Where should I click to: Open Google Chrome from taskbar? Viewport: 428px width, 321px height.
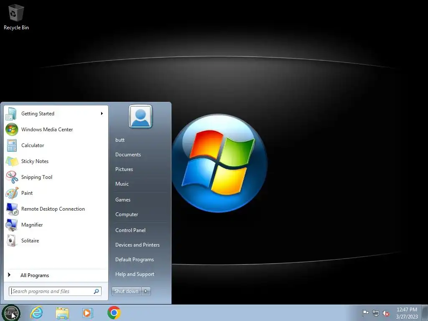[114, 313]
